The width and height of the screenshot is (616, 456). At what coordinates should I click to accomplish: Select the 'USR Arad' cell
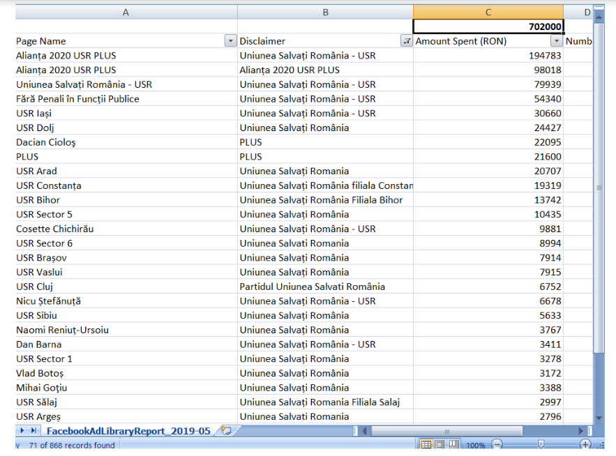[126, 171]
